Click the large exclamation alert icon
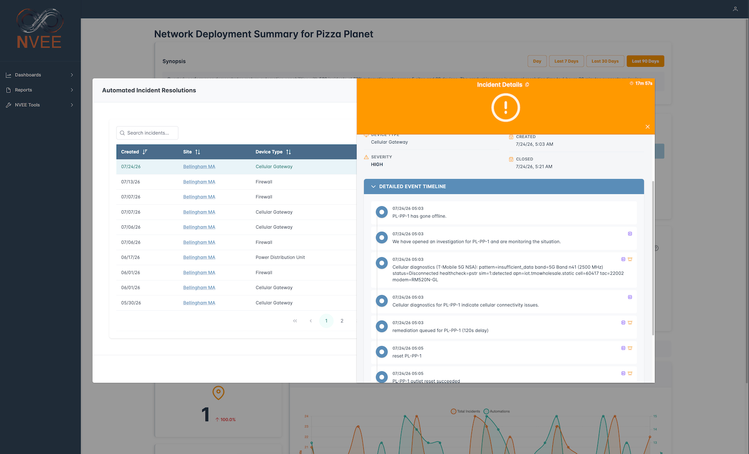 506,108
